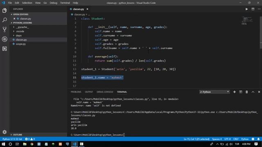262x147 pixels.
Task: Open the notifications bell in status bar
Action: pos(258,139)
